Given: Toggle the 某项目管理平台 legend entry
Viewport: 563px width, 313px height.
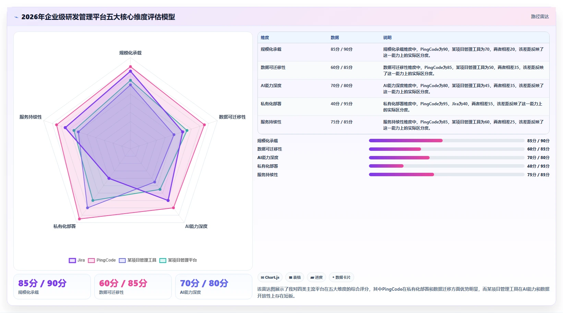Looking at the screenshot, I should click(x=178, y=260).
